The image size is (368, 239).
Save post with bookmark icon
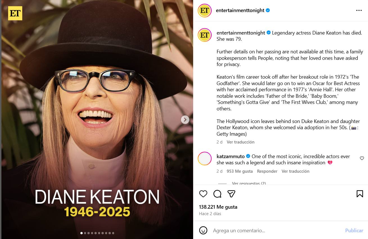(360, 194)
